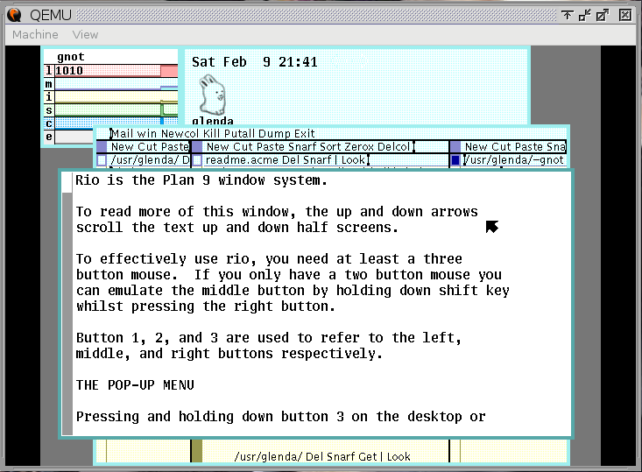Open the Machine menu in QEMU
Image resolution: width=642 pixels, height=472 pixels.
[35, 34]
